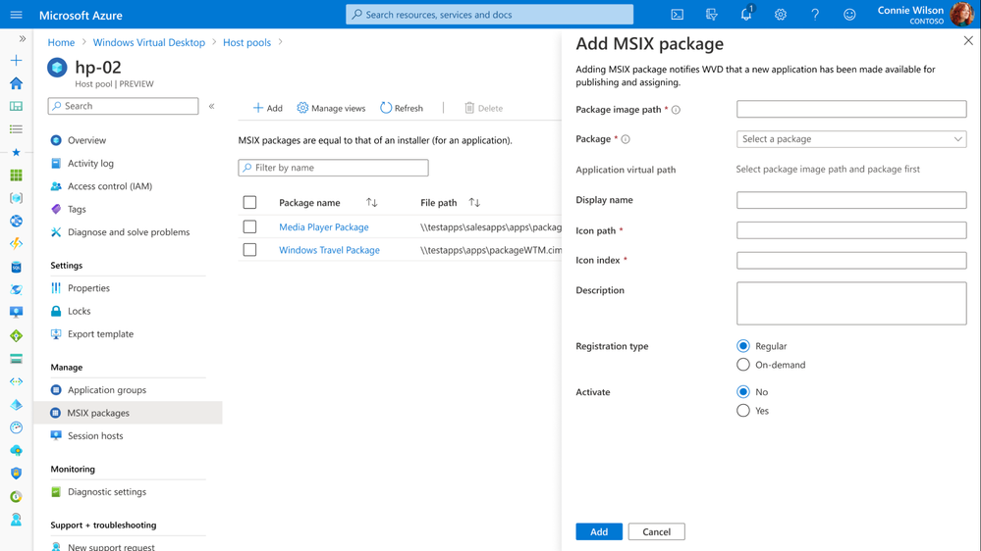The height and width of the screenshot is (551, 981).
Task: Focus the Icon path field
Action: click(x=850, y=230)
